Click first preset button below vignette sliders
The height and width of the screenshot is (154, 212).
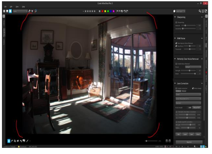(x=179, y=134)
